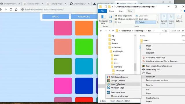185x104 pixels.
Task: Open the Home ribbon tab
Action: coord(112,11)
